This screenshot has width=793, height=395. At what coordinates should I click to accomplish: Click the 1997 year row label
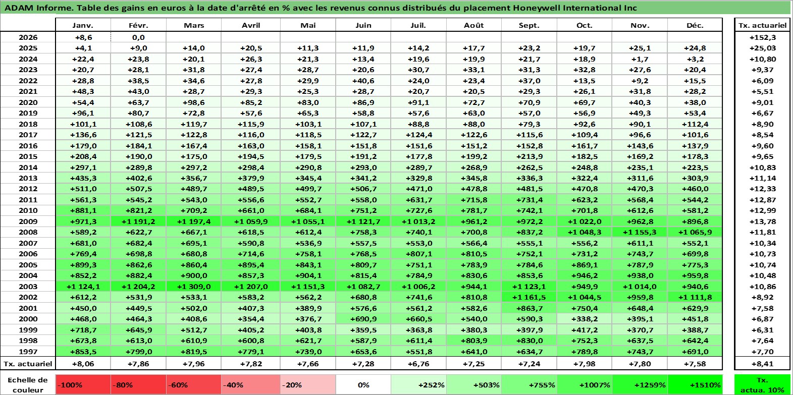pyautogui.click(x=28, y=352)
